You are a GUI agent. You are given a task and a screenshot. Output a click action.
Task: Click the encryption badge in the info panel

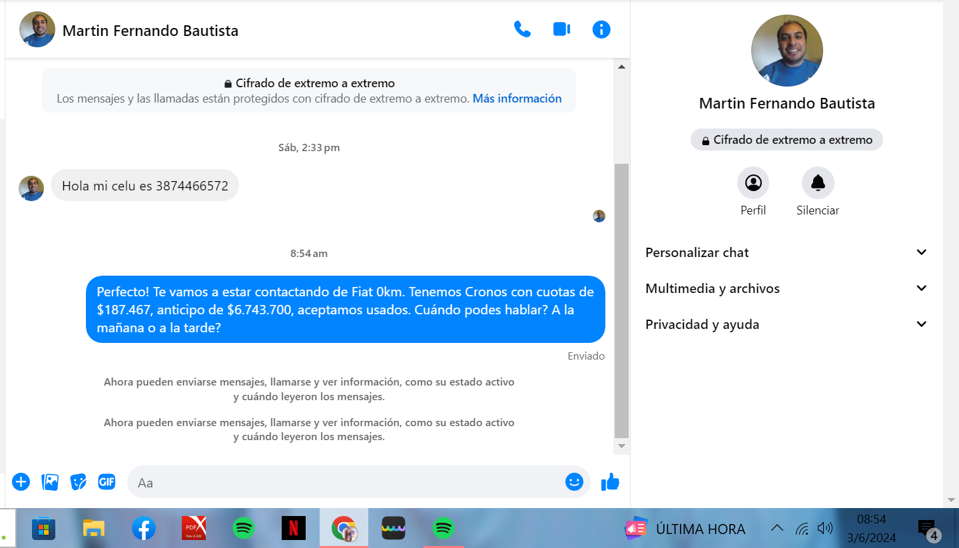tap(787, 140)
